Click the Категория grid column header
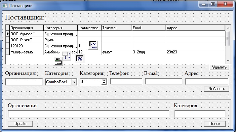The height and width of the screenshot is (132, 236). 61,28
